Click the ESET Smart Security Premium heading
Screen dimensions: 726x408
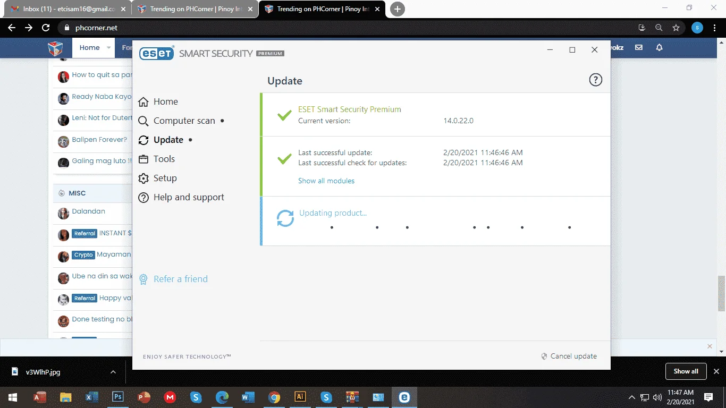(x=350, y=109)
